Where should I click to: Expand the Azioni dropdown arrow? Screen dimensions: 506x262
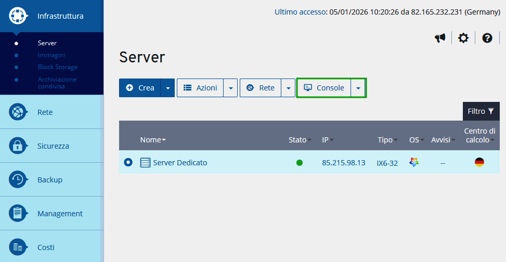[231, 88]
